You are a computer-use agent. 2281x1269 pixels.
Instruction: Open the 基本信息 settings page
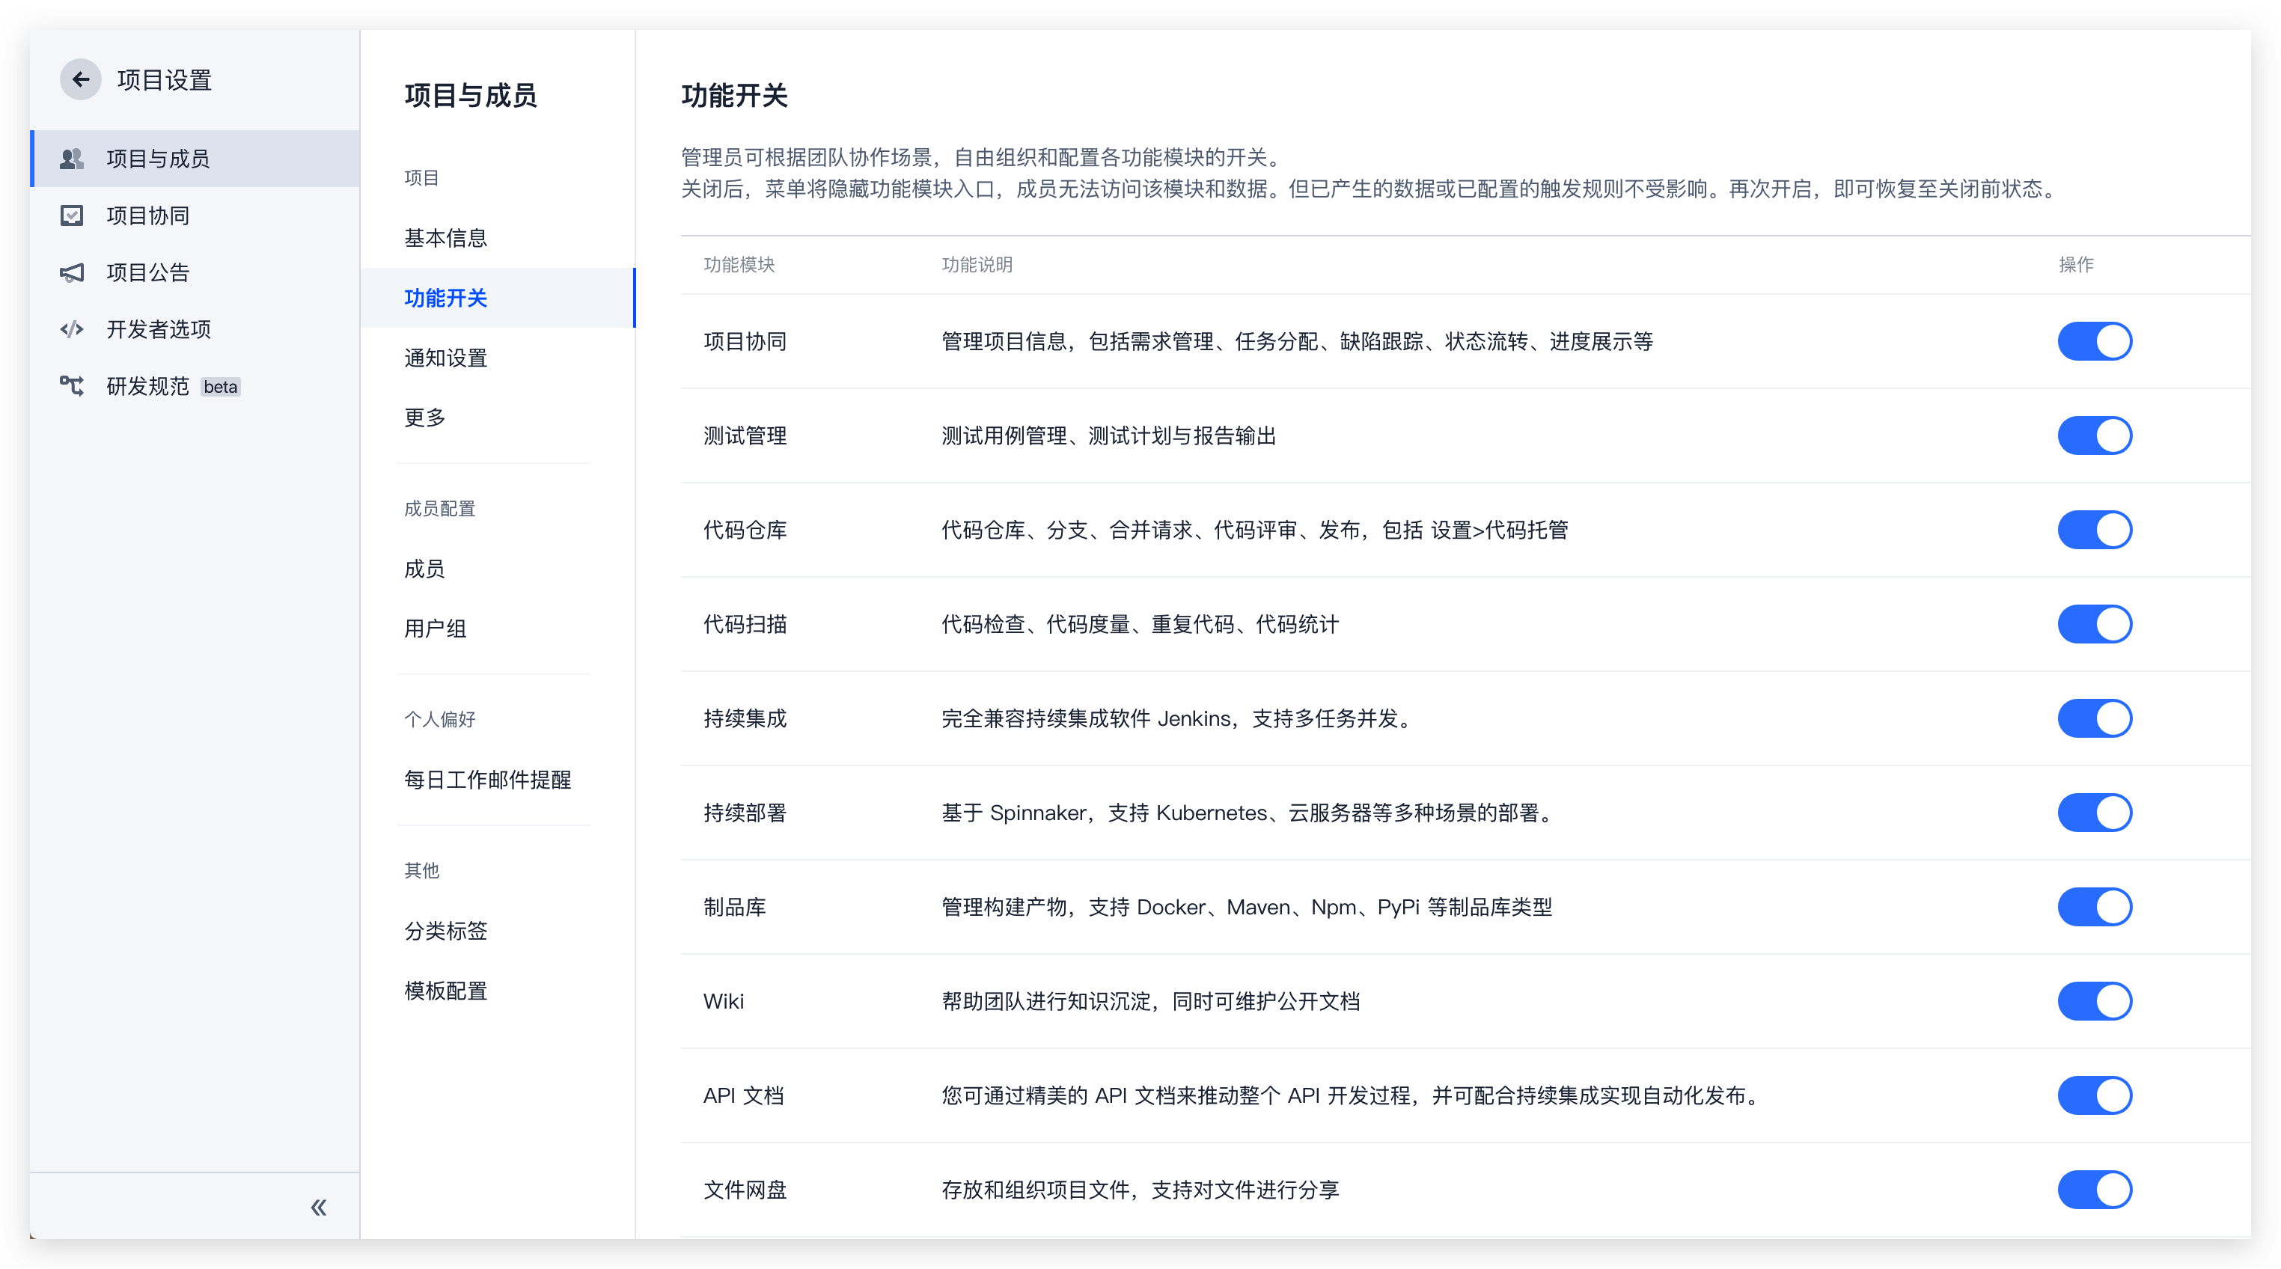click(445, 238)
